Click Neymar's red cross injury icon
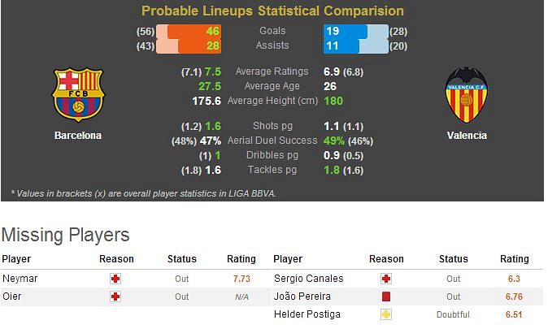Screen dimensions: 548x329 [115, 279]
